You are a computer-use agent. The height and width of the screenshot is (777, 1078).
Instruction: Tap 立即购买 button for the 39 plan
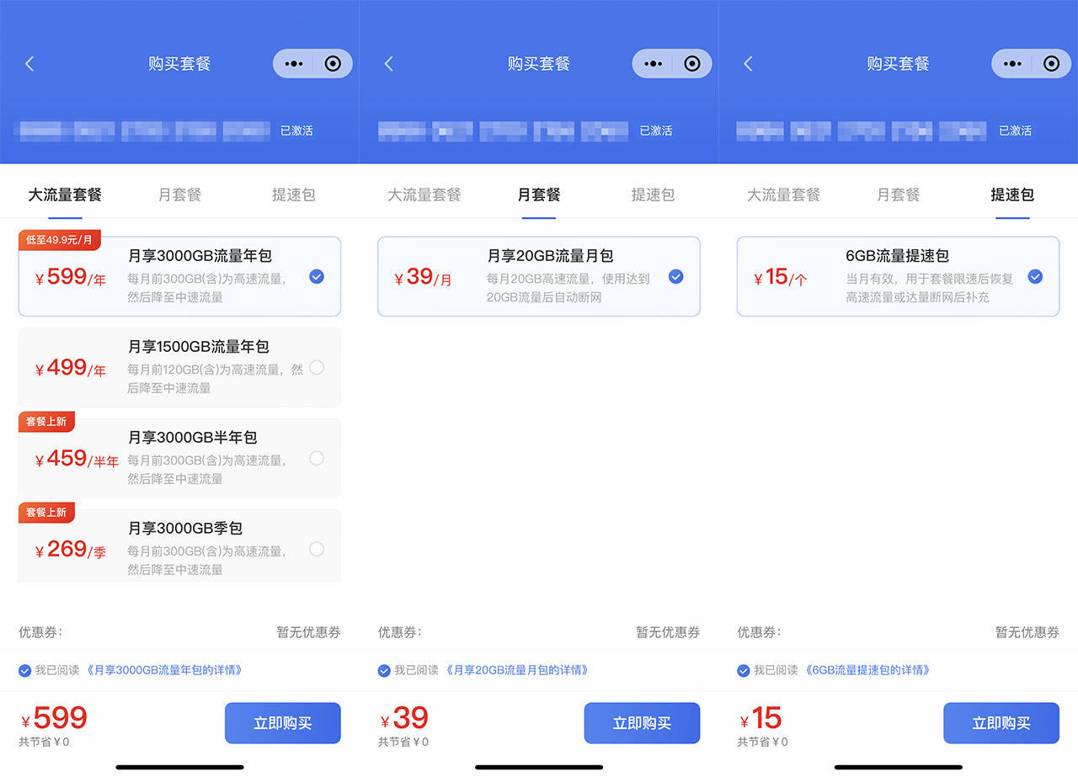tap(642, 723)
